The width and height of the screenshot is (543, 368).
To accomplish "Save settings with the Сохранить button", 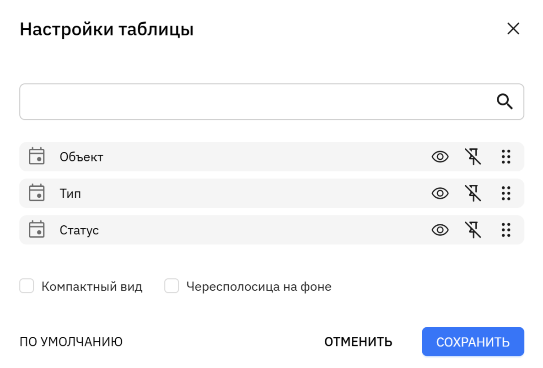I will point(473,341).
